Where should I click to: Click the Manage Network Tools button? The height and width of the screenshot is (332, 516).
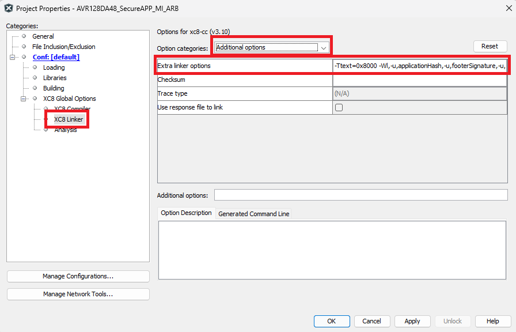[78, 295]
